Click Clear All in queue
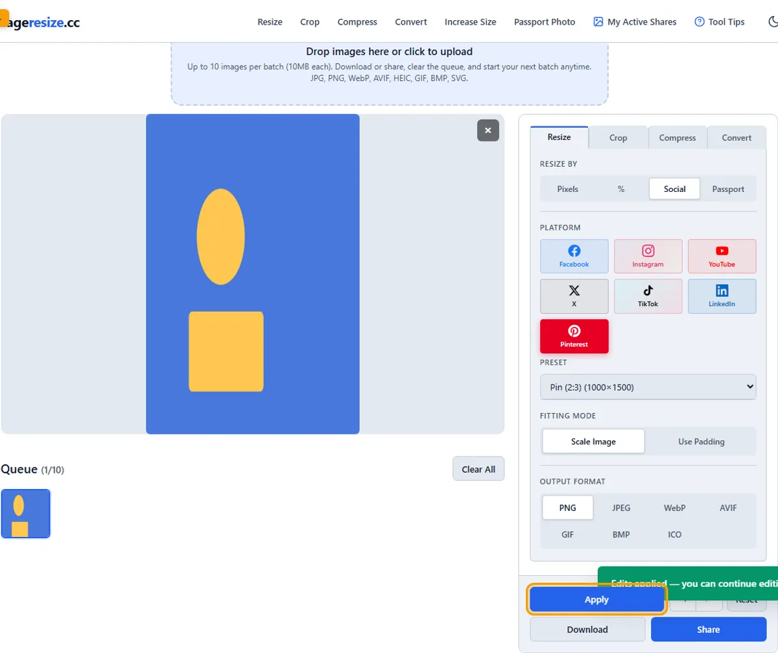 478,469
